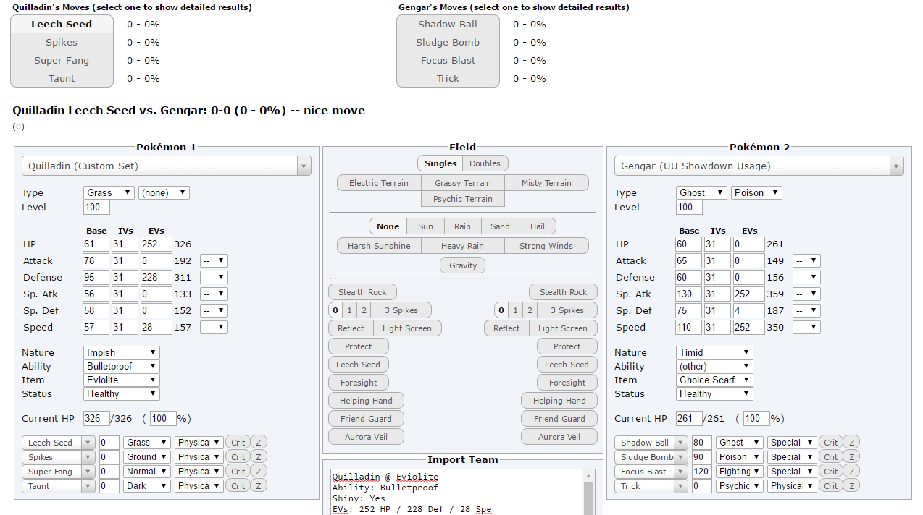Toggle Aurora Veil on Quilladin's side

[x=366, y=437]
